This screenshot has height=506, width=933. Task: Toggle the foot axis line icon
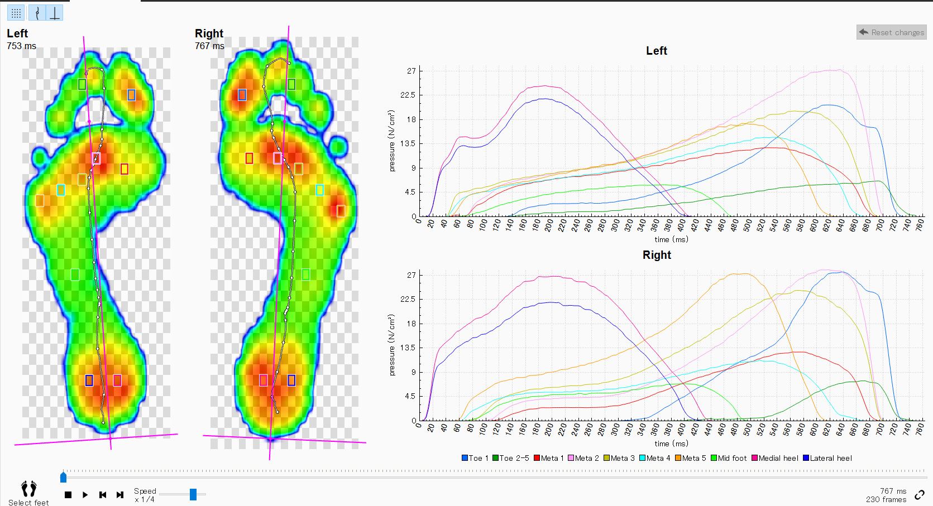(55, 13)
